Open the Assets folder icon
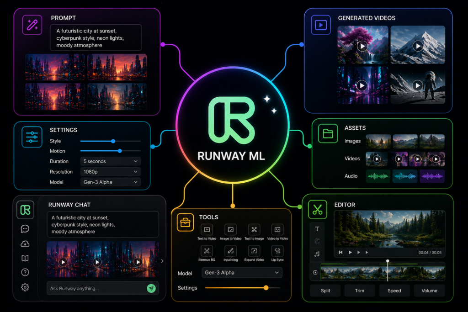 (328, 133)
